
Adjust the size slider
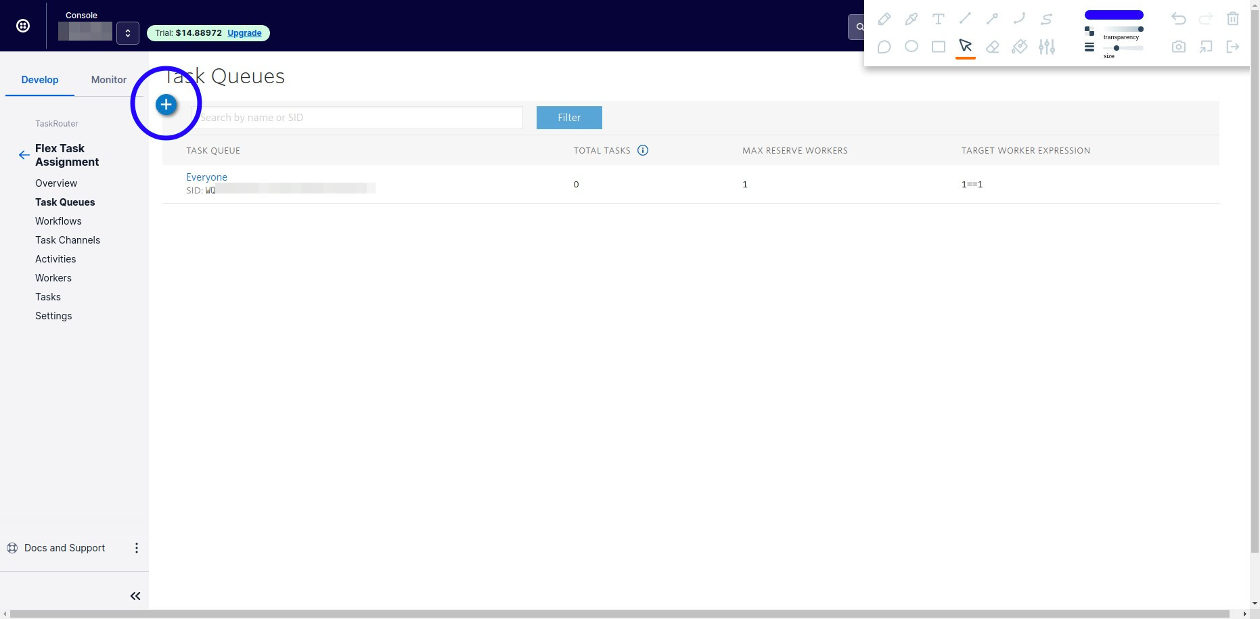[1123, 48]
